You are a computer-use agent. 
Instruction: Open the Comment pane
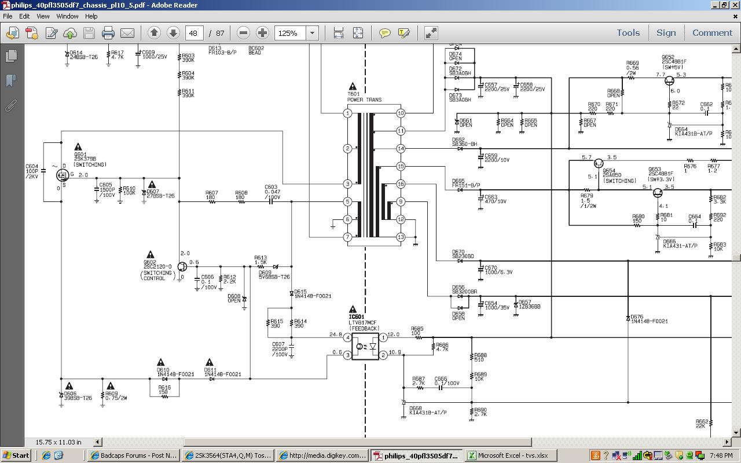(712, 33)
